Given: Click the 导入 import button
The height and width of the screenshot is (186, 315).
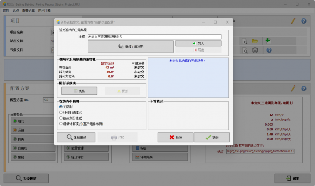Looking at the screenshot, I should [x=198, y=43].
